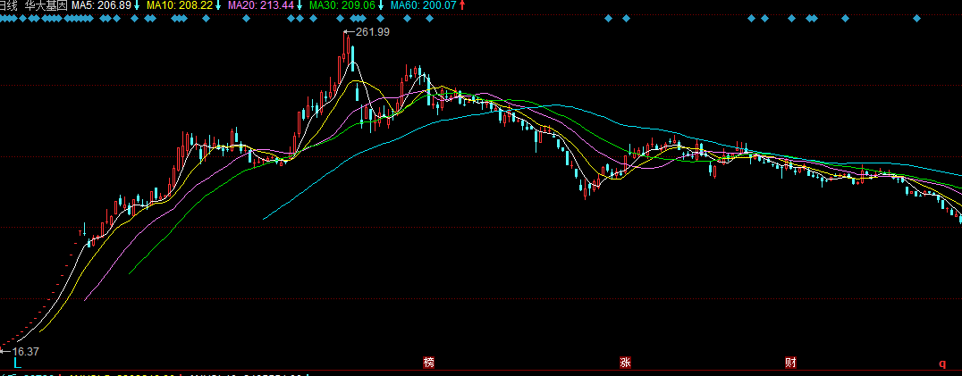Open the 涨 event marker on the timeline
Screen dimensions: 962x376
[x=624, y=363]
